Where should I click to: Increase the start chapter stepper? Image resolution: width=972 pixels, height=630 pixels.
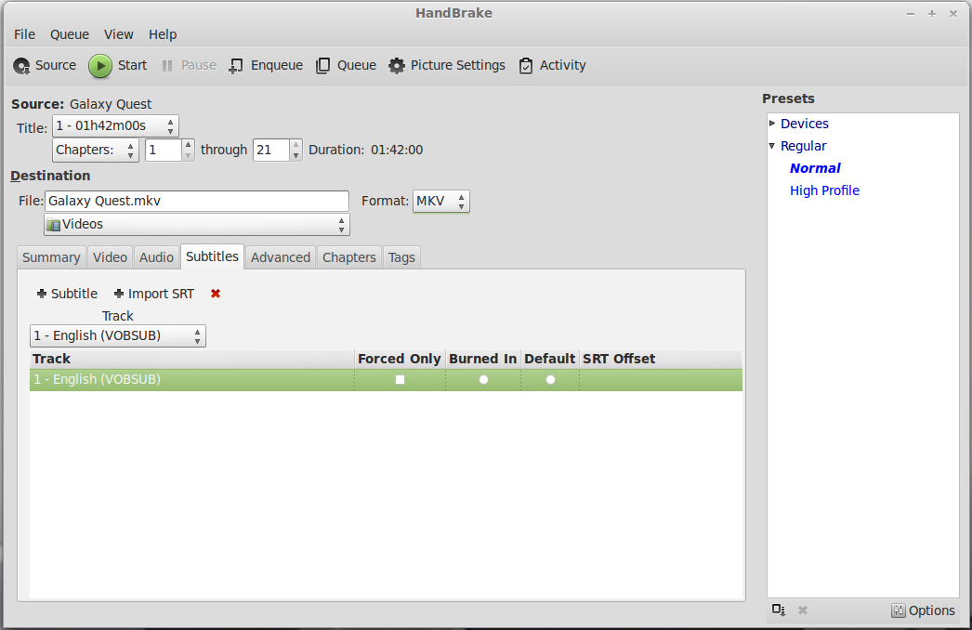point(189,144)
